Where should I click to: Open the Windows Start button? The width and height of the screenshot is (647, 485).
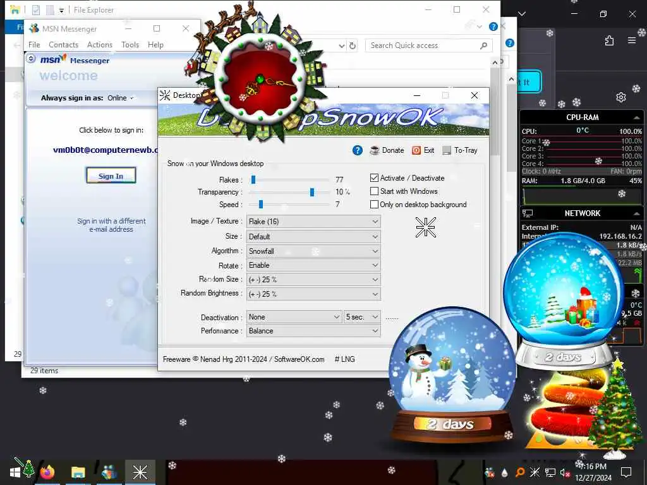tap(16, 472)
